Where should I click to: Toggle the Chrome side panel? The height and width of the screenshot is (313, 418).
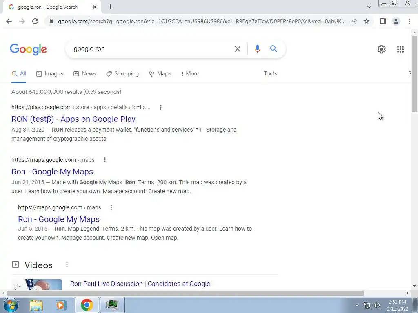tap(383, 21)
